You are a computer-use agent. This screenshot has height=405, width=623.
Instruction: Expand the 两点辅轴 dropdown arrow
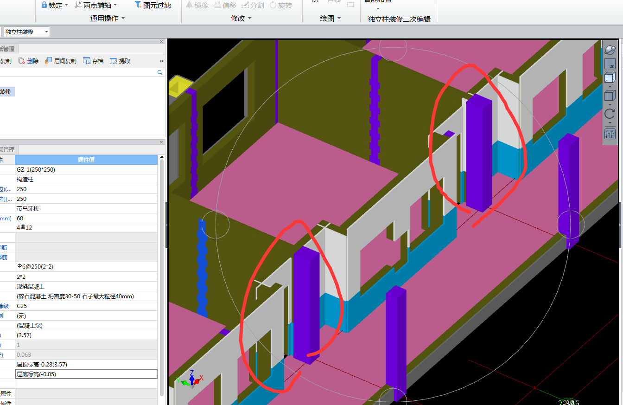click(115, 5)
